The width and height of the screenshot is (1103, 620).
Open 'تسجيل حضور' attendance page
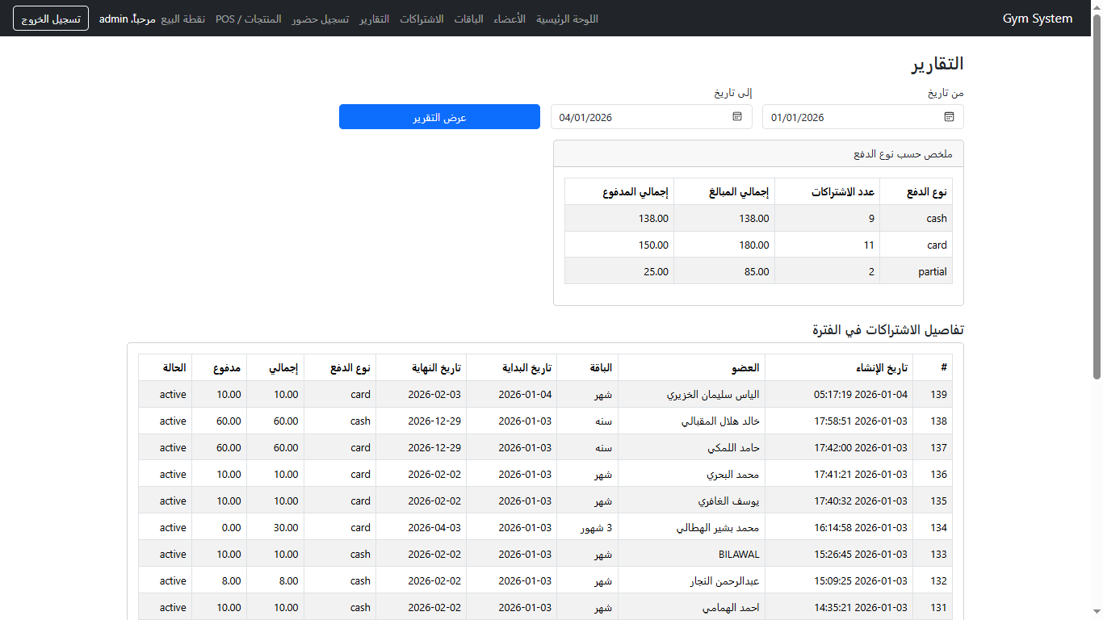[x=321, y=19]
